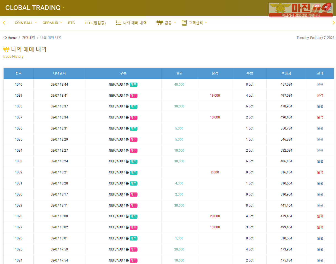Click the won currency icon beside 금융
The image size is (336, 264).
[x=159, y=23]
